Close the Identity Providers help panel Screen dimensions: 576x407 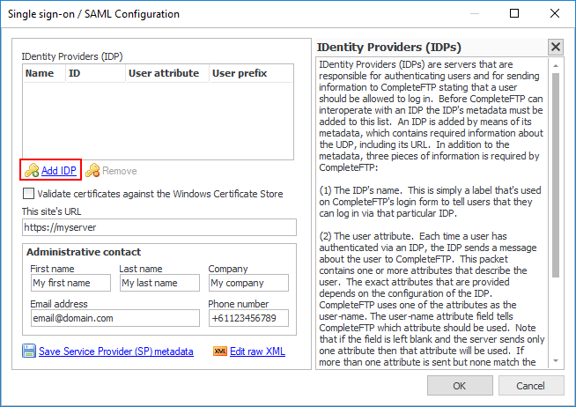click(x=555, y=48)
